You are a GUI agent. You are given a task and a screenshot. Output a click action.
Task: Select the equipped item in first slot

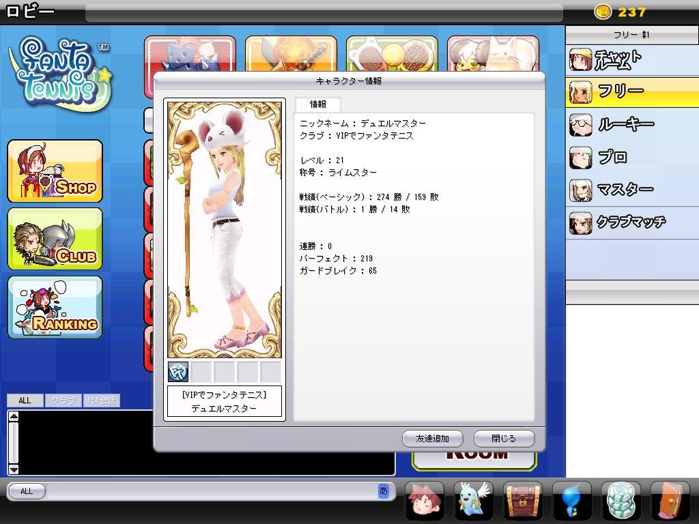[178, 372]
